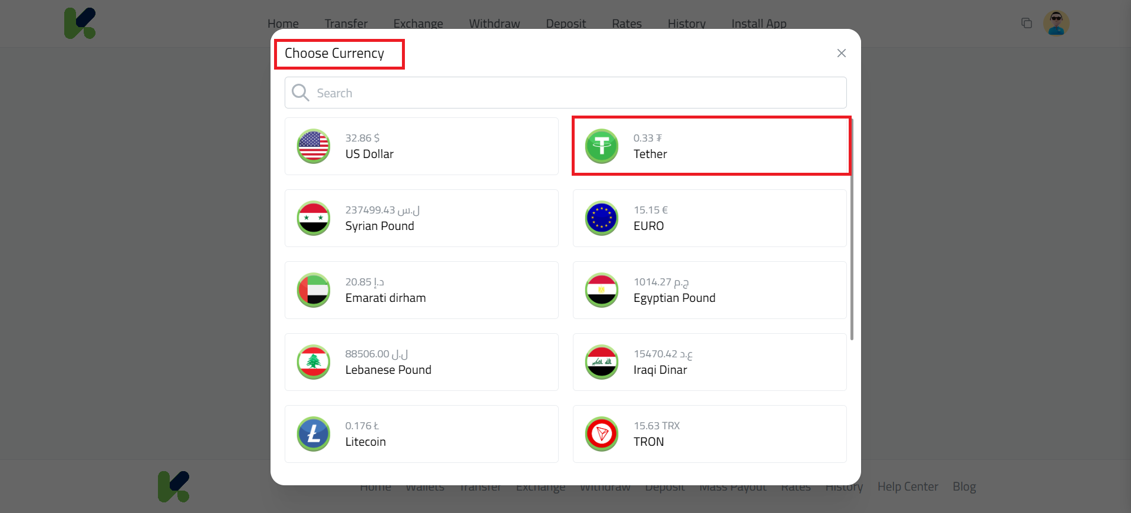Image resolution: width=1131 pixels, height=513 pixels.
Task: Click the 15470.42 balance value
Action: coord(663,354)
